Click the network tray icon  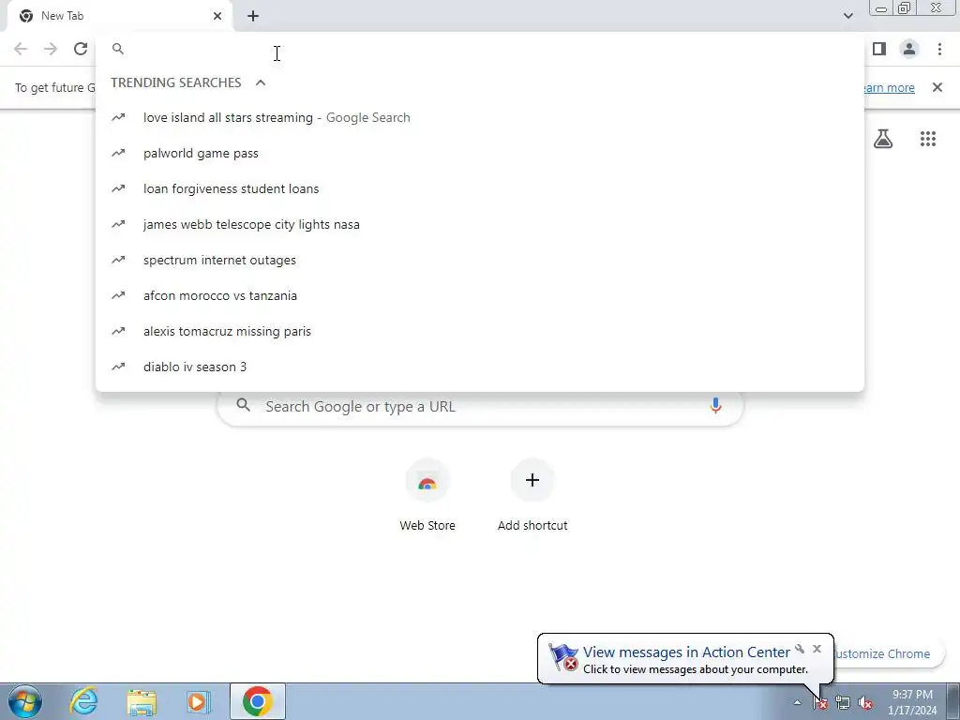point(843,703)
